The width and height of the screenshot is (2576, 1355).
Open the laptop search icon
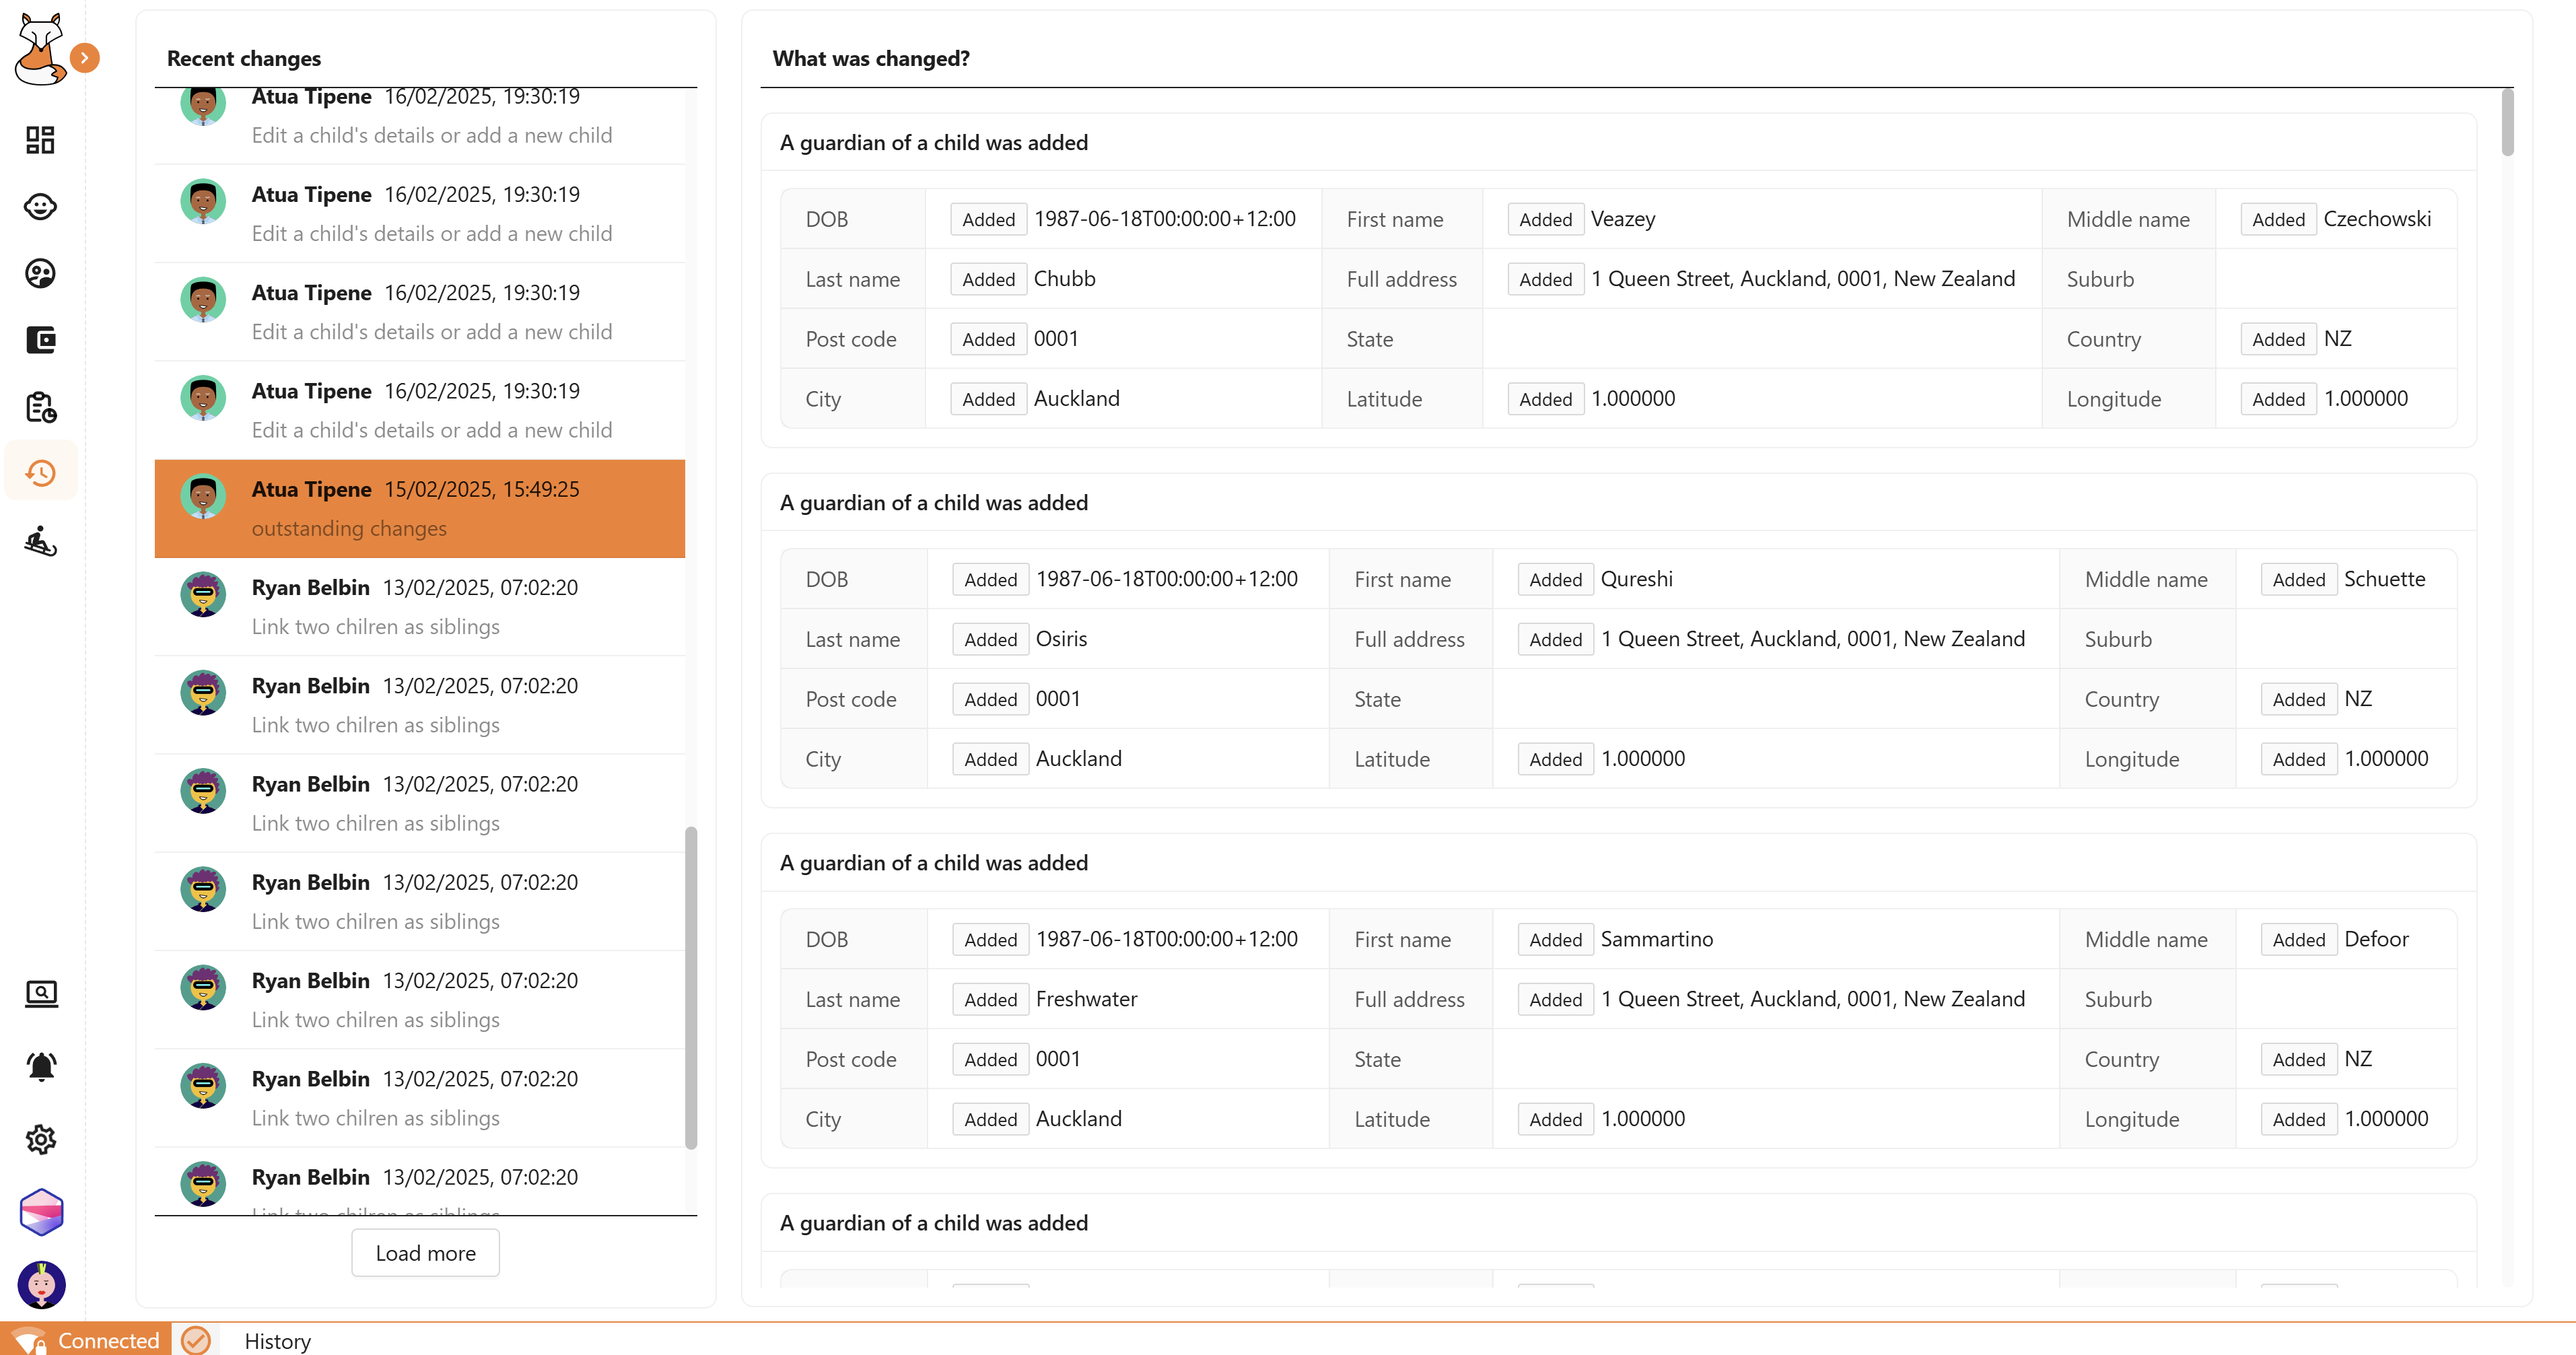tap(40, 993)
